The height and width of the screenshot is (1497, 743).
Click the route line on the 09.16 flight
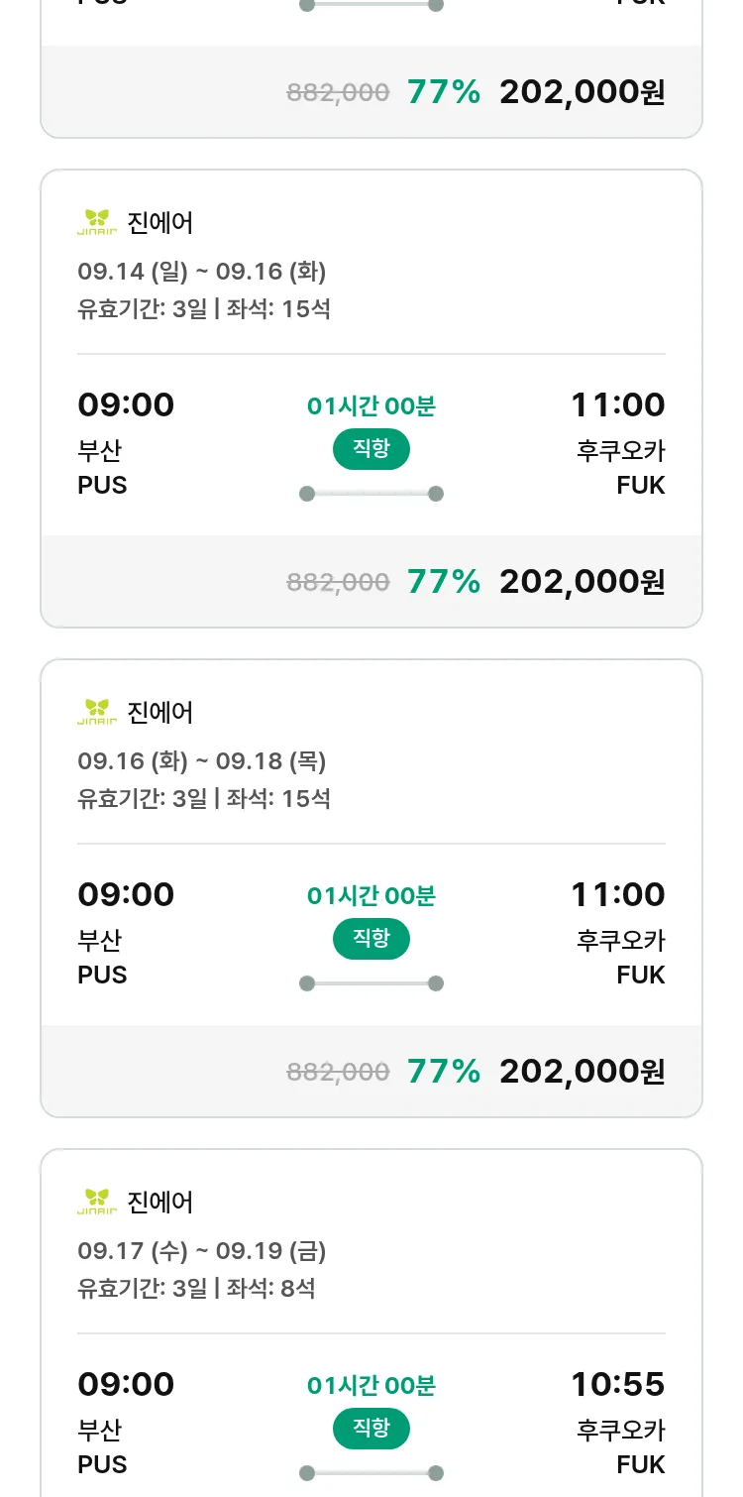point(371,983)
